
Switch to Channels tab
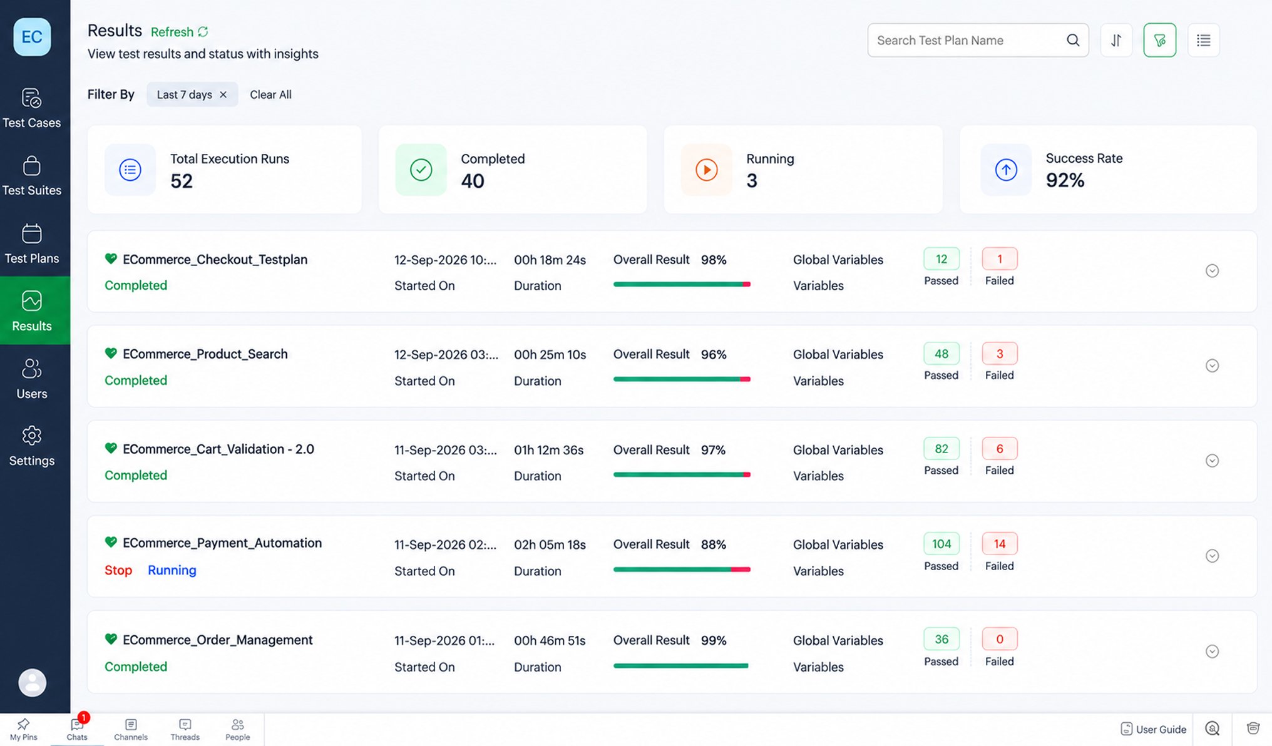click(x=131, y=729)
